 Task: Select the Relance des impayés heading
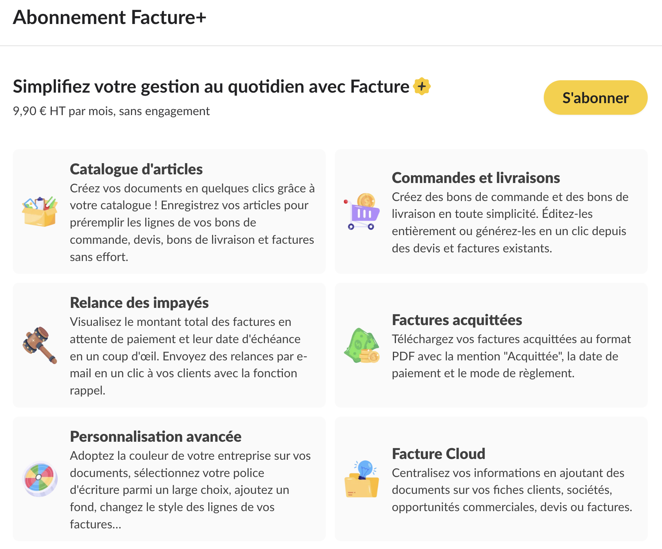click(x=139, y=303)
